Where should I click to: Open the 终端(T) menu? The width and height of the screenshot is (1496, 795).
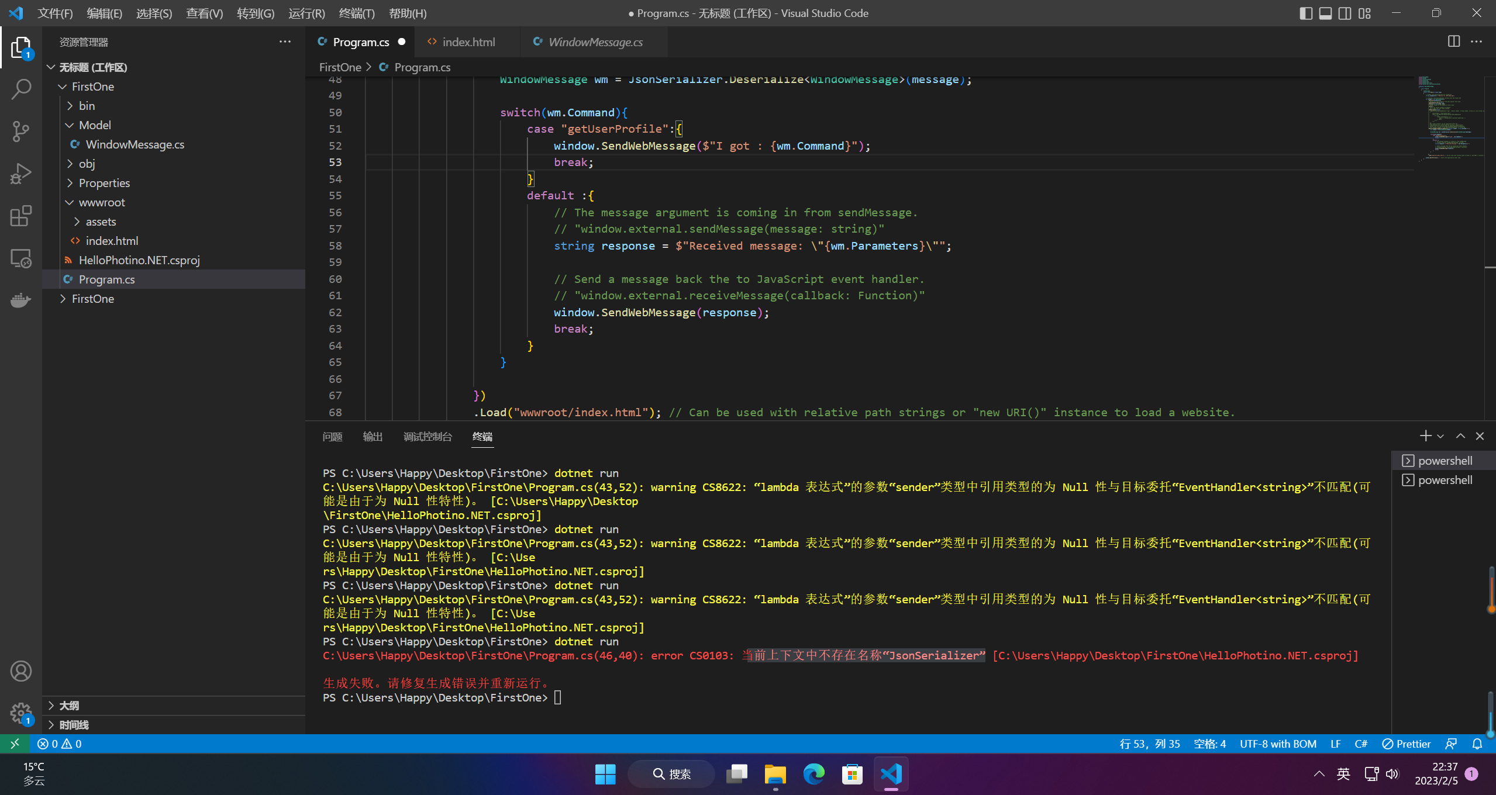point(356,13)
